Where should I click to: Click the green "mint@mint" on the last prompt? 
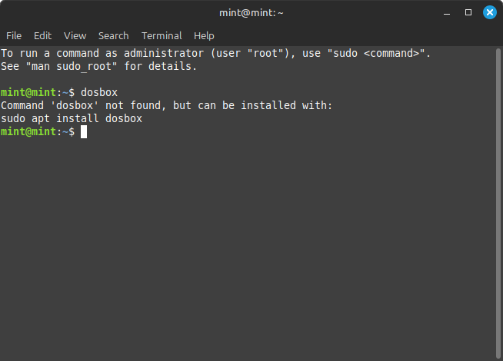click(26, 132)
